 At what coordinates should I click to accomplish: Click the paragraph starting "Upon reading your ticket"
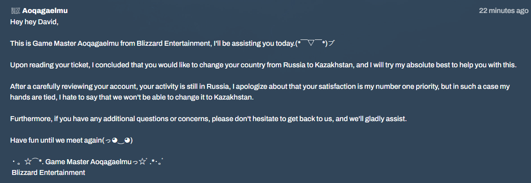click(x=263, y=65)
